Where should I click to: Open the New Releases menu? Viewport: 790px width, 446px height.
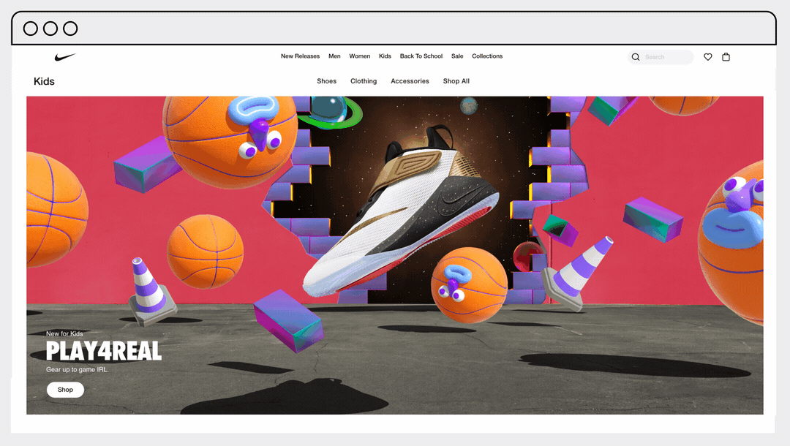tap(301, 56)
